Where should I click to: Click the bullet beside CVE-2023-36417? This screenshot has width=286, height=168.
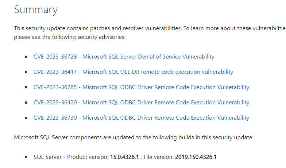click(x=26, y=72)
